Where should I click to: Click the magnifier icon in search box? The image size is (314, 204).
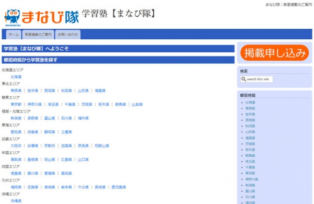tap(243, 79)
